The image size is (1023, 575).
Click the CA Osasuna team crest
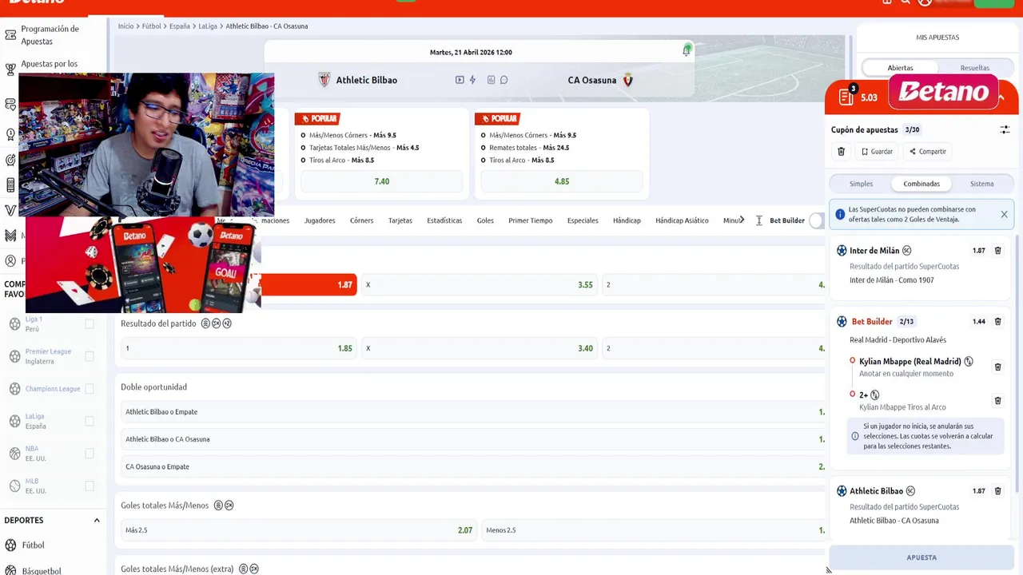pos(627,80)
